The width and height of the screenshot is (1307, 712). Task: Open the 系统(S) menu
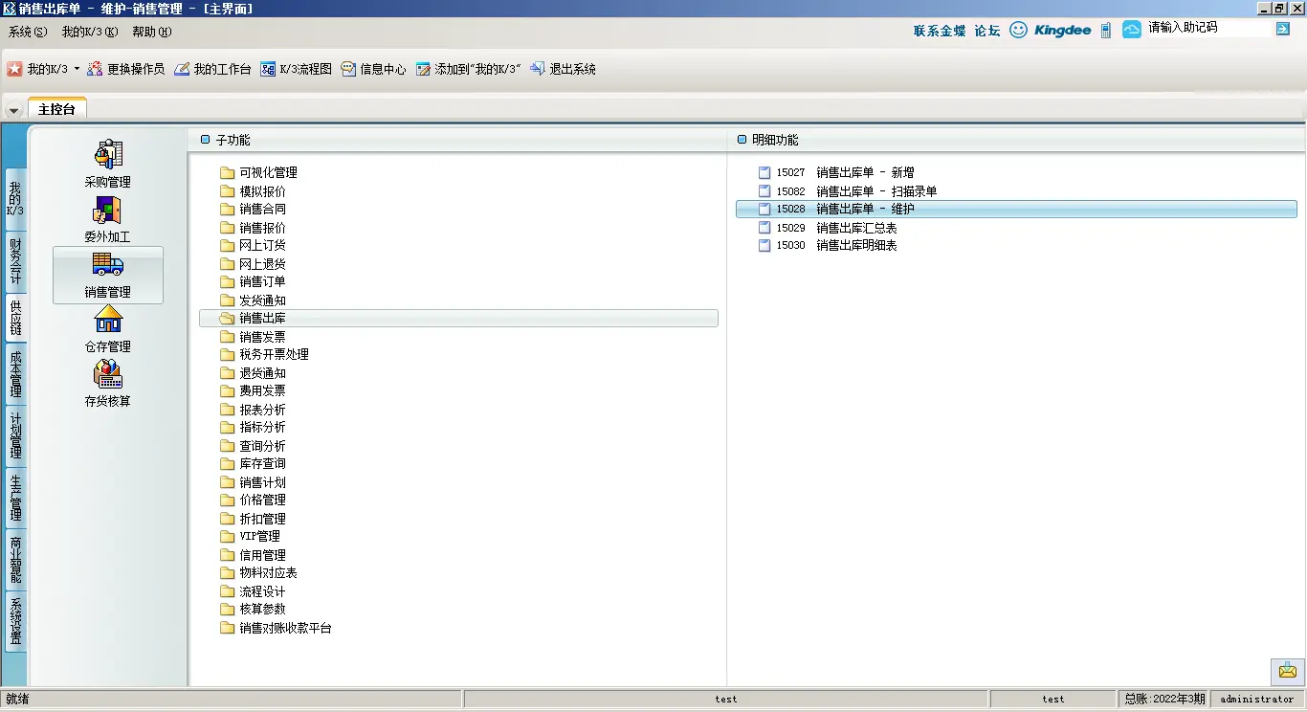click(28, 32)
